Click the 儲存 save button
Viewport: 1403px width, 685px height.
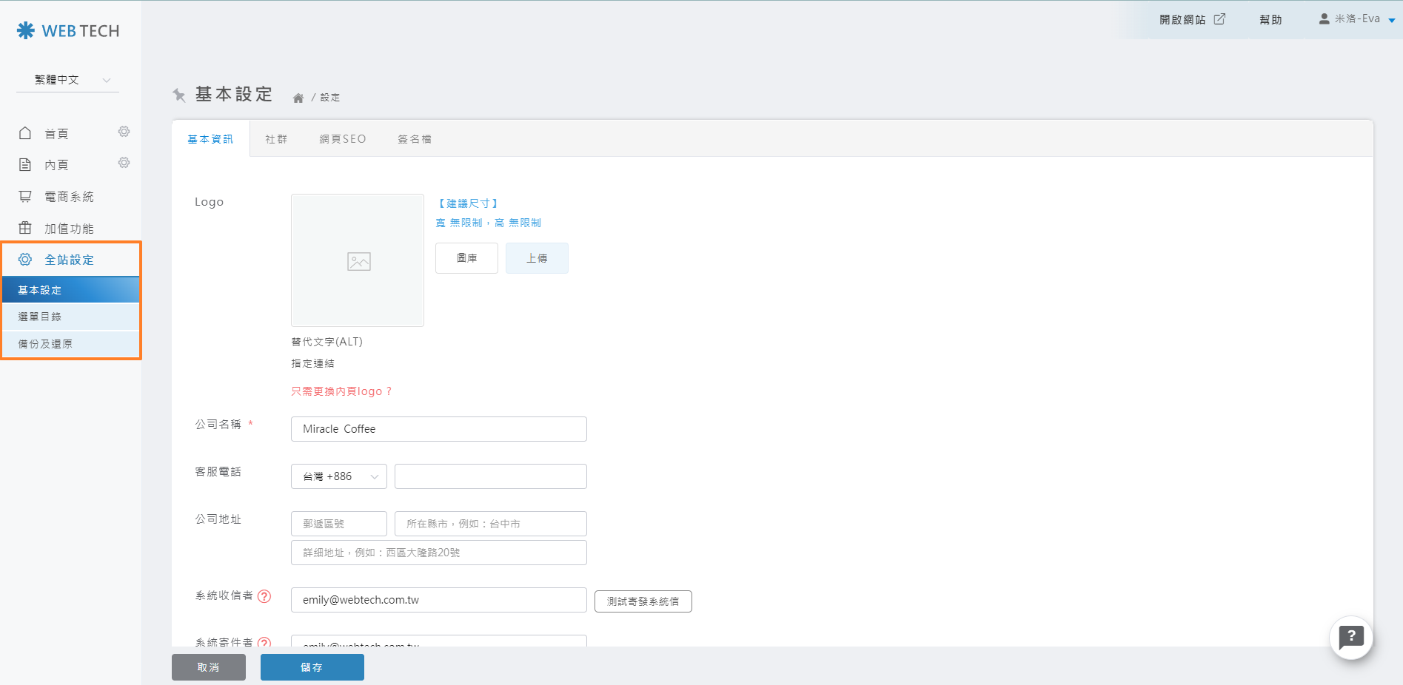pos(312,667)
